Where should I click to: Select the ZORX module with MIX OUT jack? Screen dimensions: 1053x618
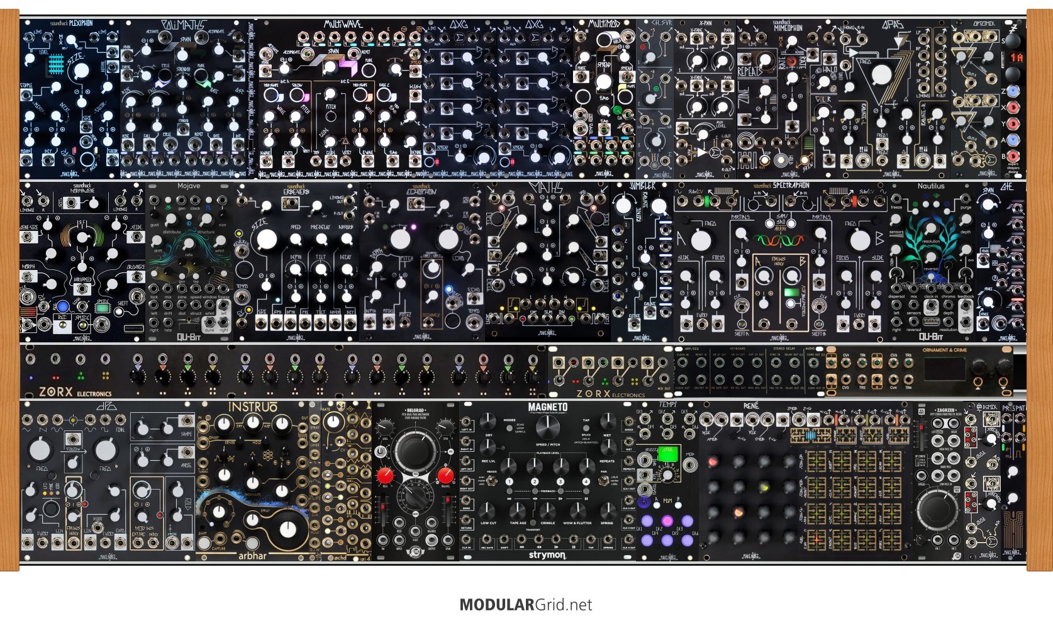click(611, 371)
